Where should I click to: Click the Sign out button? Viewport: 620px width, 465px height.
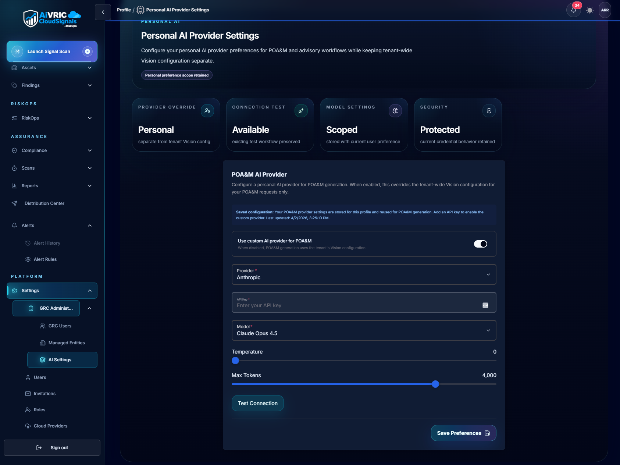tap(52, 448)
